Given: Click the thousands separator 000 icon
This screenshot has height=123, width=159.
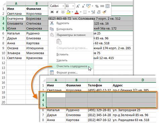Looking at the screenshot, I should point(102,6).
